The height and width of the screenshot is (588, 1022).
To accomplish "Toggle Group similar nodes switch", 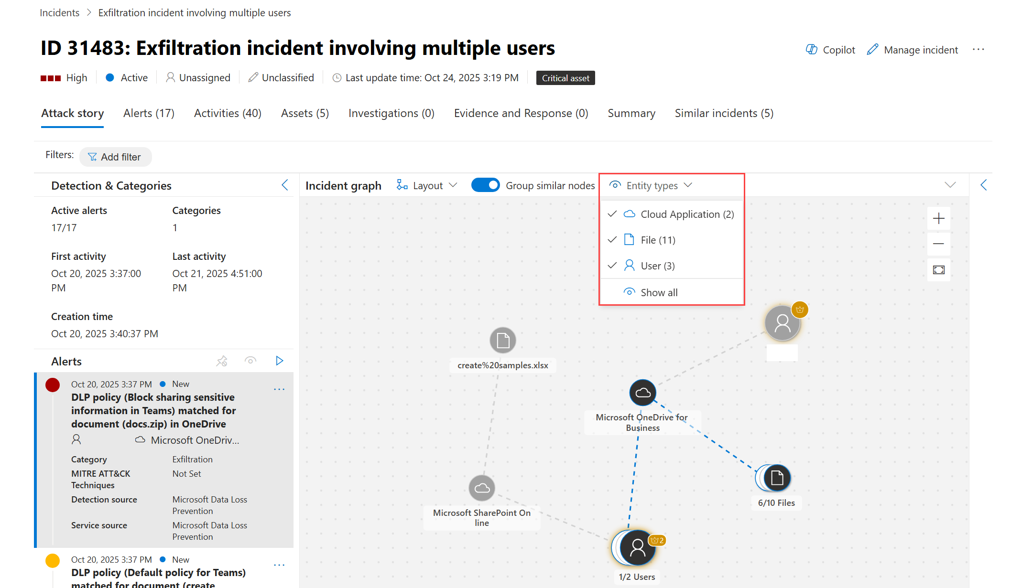I will pyautogui.click(x=485, y=185).
